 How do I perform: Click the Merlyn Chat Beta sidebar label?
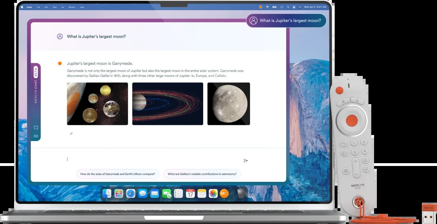coord(36,84)
